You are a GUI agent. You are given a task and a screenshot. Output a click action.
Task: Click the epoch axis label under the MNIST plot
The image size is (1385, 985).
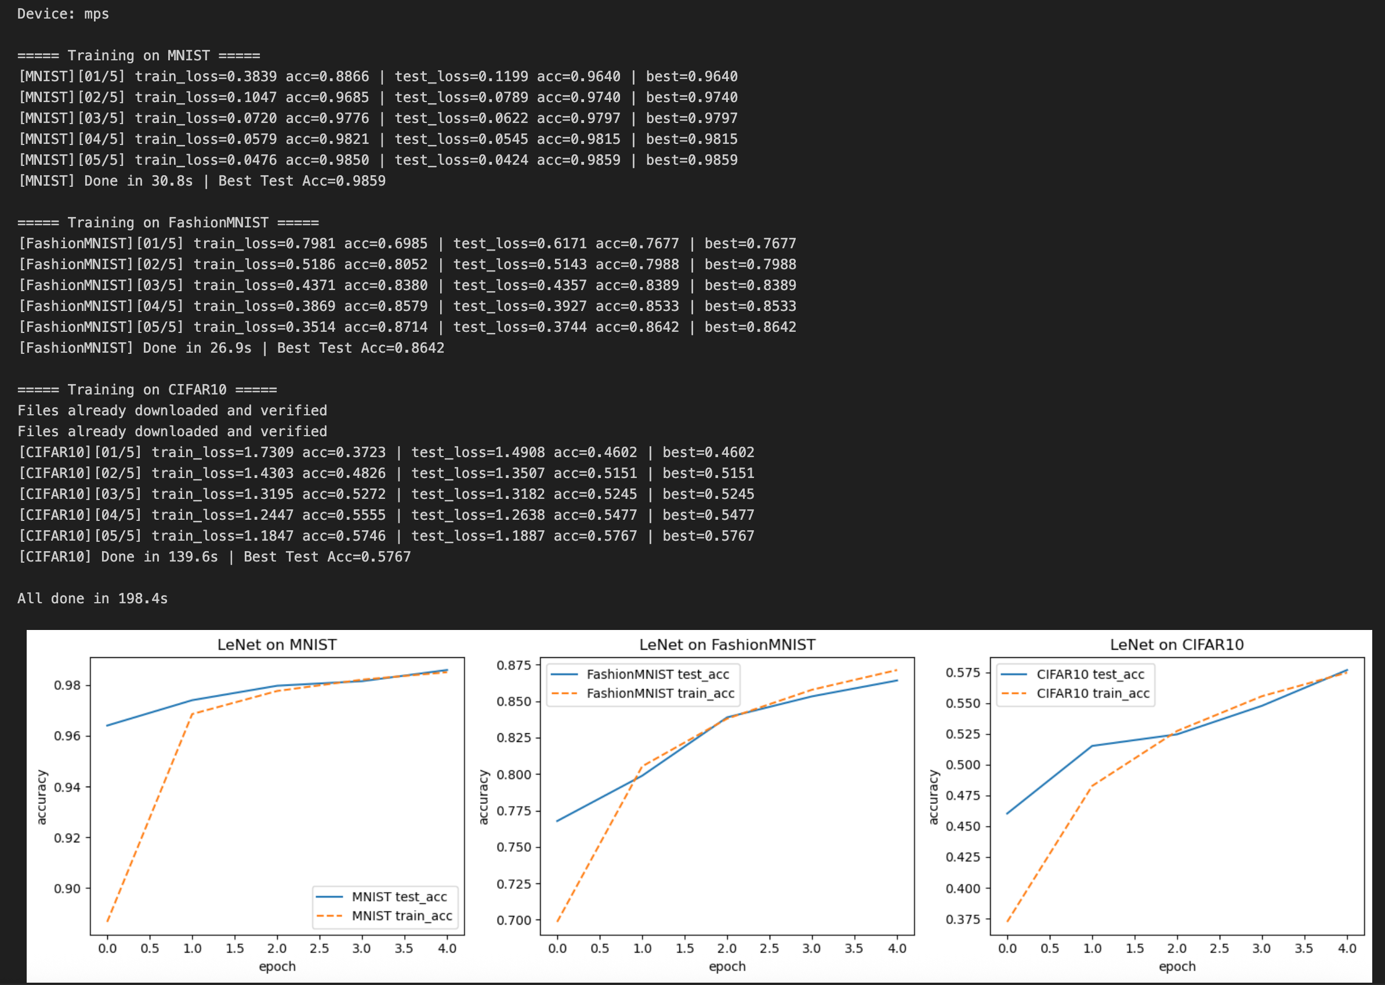pyautogui.click(x=277, y=966)
